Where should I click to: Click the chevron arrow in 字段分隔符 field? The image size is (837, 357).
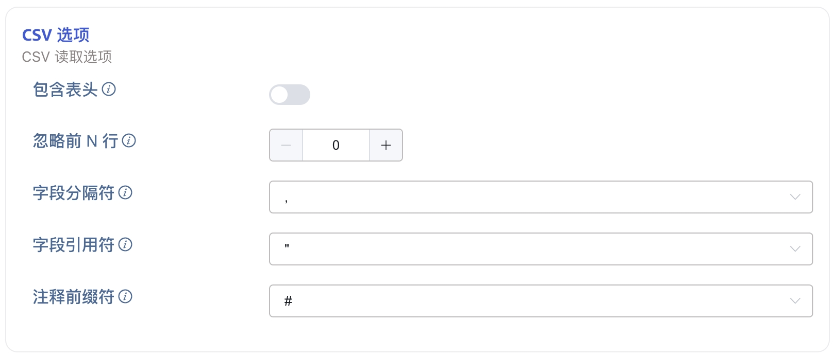pos(795,197)
